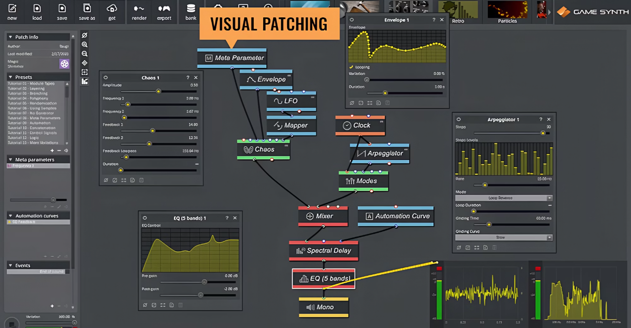Viewport: 631px width, 328px height.
Task: Click the Steps slider in Arpeggiator 1
Action: click(512, 133)
